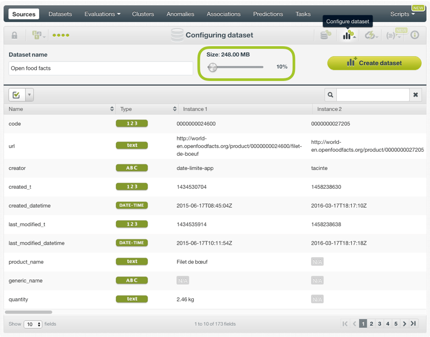Go to the first page of fields
430x337 pixels.
345,324
